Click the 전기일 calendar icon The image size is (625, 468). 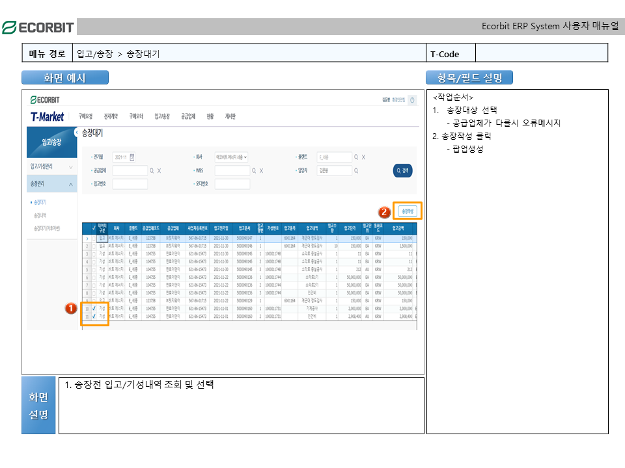(132, 157)
